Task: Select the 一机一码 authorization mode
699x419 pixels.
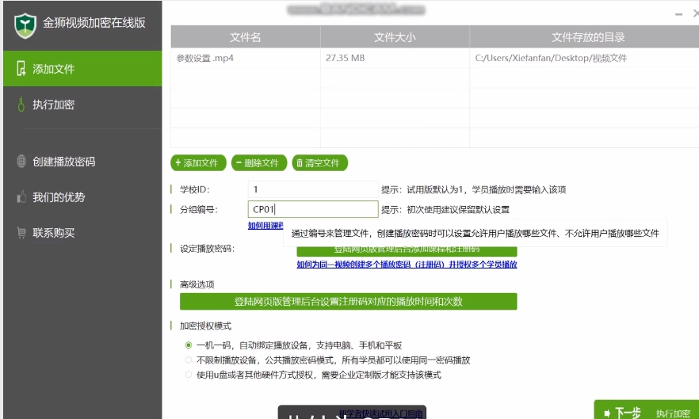Action: pyautogui.click(x=189, y=345)
